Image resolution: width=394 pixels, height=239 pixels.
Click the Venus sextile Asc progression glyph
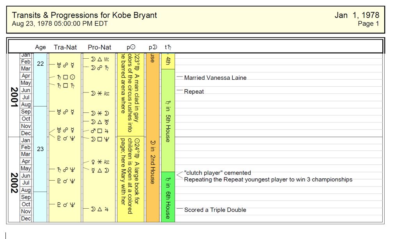[x=100, y=162]
